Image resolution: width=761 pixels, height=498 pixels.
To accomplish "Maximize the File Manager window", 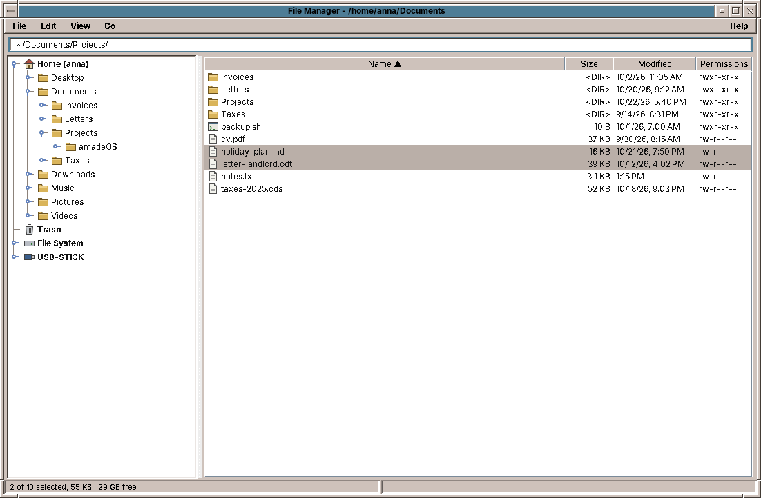I will click(735, 10).
